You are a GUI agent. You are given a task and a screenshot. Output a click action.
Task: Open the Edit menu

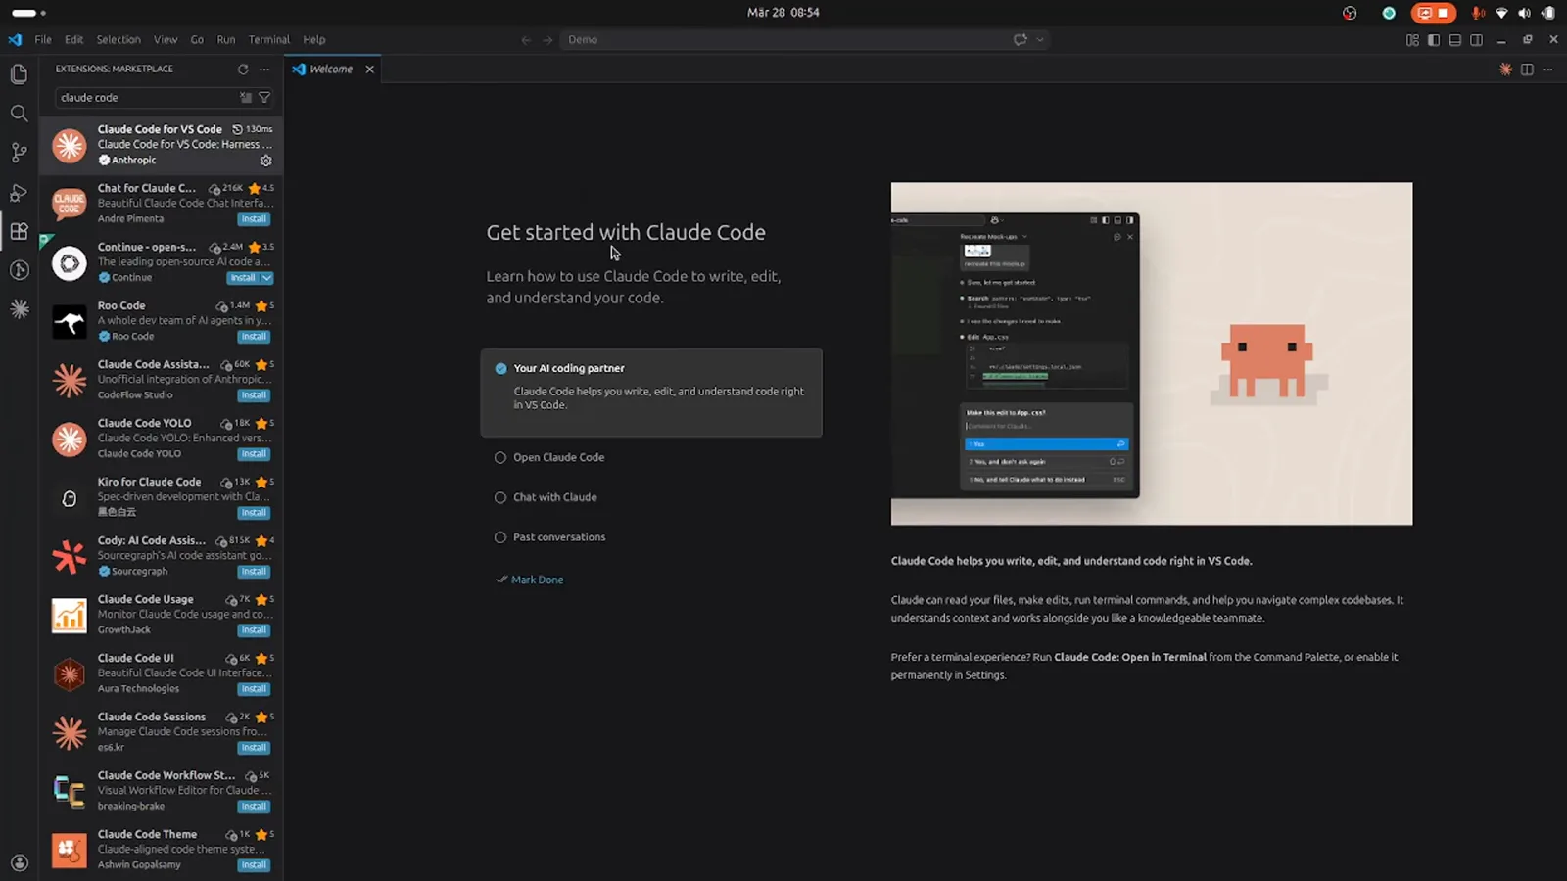[73, 40]
